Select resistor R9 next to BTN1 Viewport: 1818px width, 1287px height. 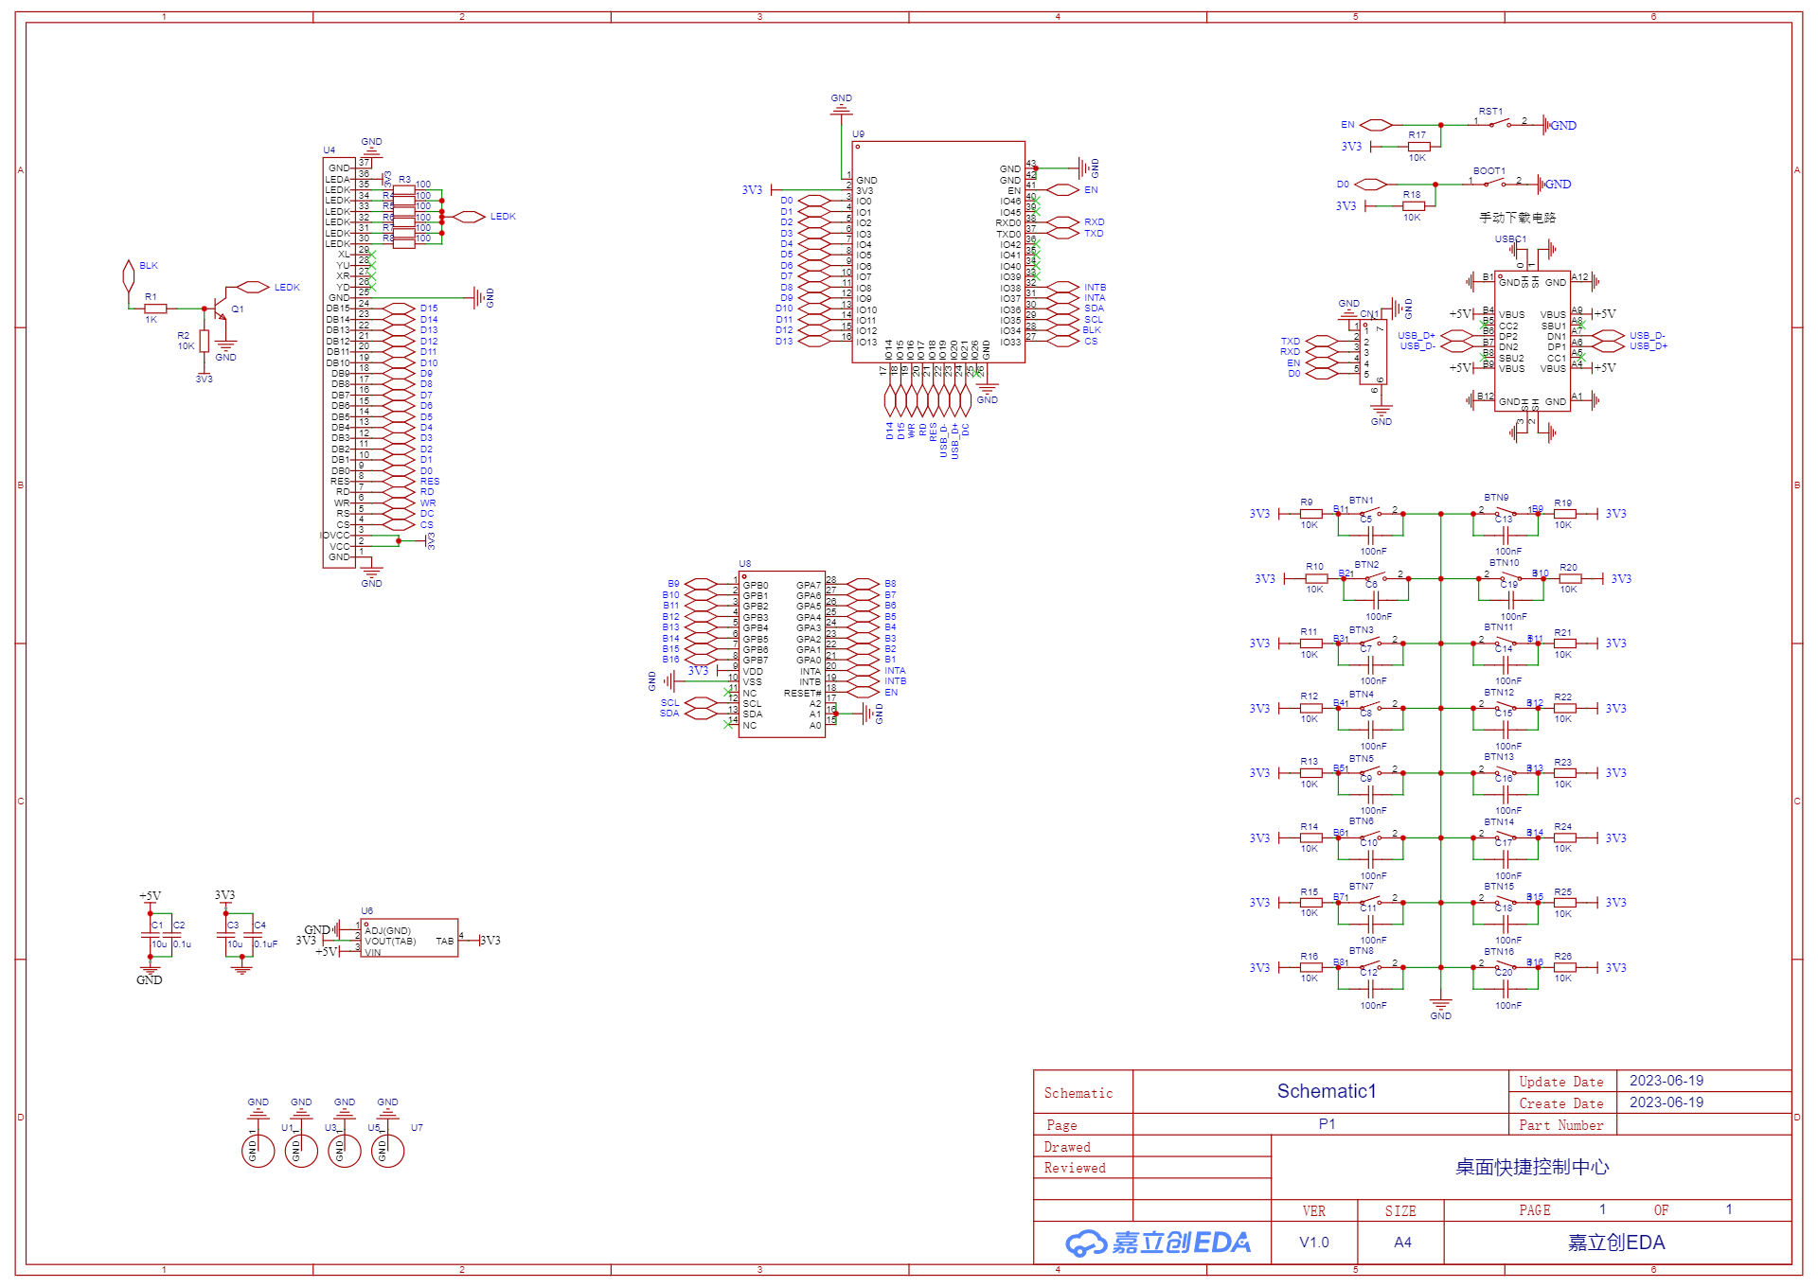pos(1310,514)
